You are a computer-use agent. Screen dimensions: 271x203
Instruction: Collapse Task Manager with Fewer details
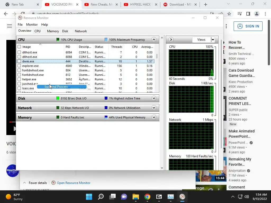(35, 183)
